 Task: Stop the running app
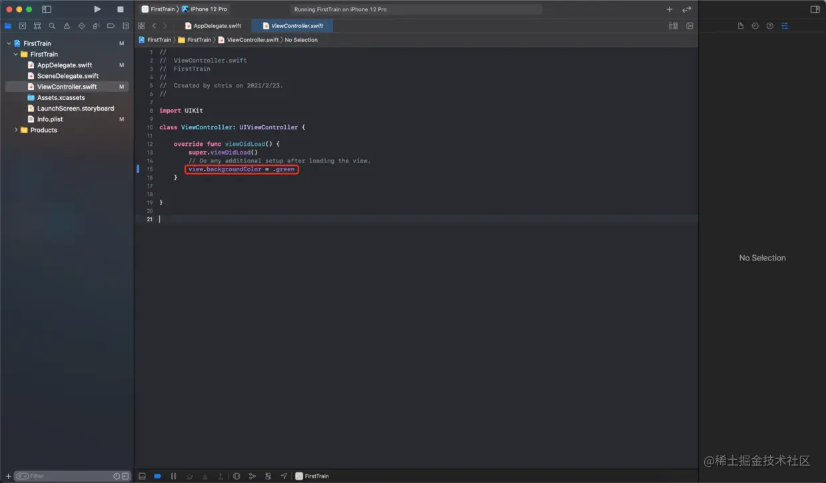click(x=121, y=9)
